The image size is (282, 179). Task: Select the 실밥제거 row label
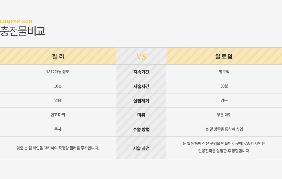coord(141,101)
